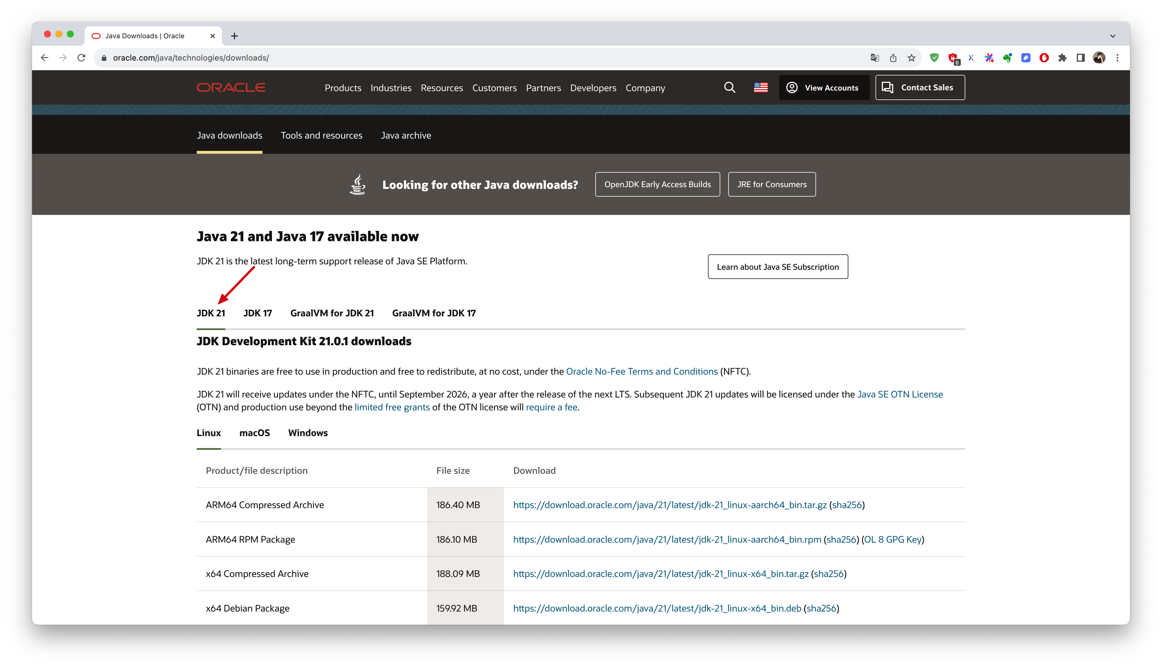The height and width of the screenshot is (667, 1162).
Task: Open sha256 for ARM64 Compressed Archive
Action: click(x=847, y=505)
